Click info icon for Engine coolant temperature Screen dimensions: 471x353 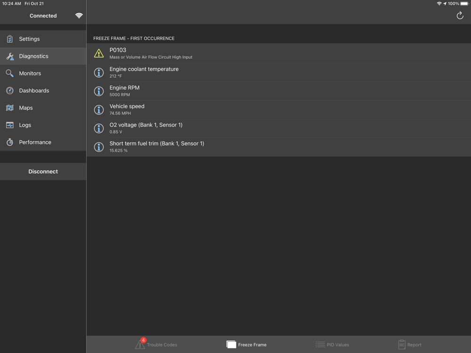99,72
